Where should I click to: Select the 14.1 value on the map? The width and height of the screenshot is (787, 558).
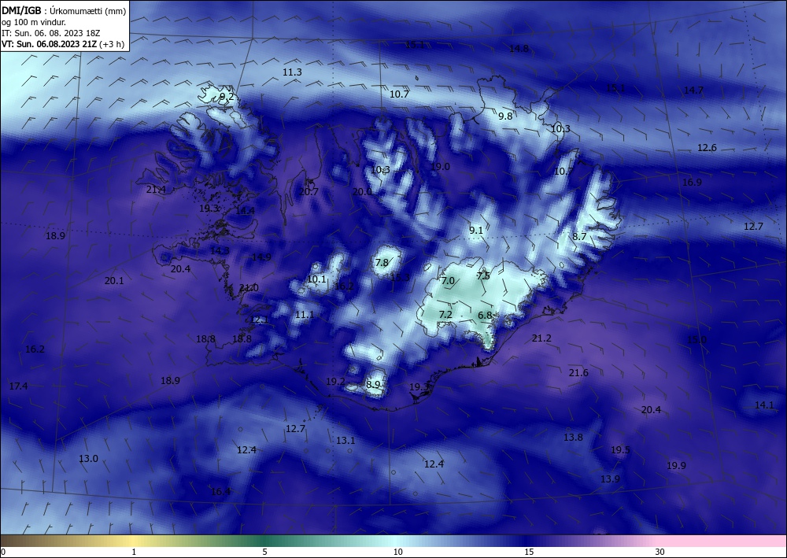click(764, 405)
